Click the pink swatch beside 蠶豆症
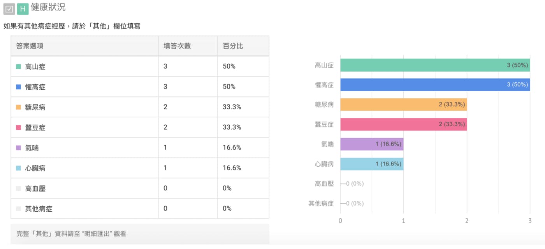 [x=18, y=127]
